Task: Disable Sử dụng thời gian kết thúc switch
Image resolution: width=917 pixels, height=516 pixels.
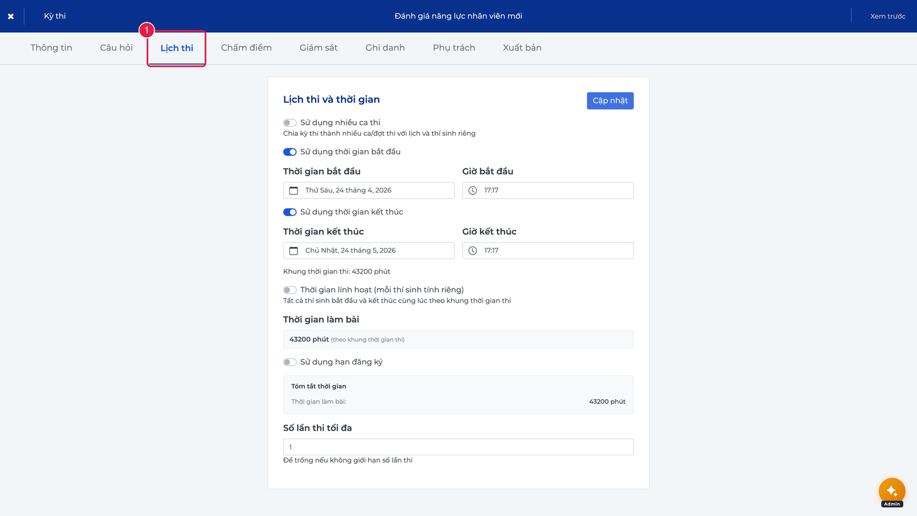Action: pos(289,212)
